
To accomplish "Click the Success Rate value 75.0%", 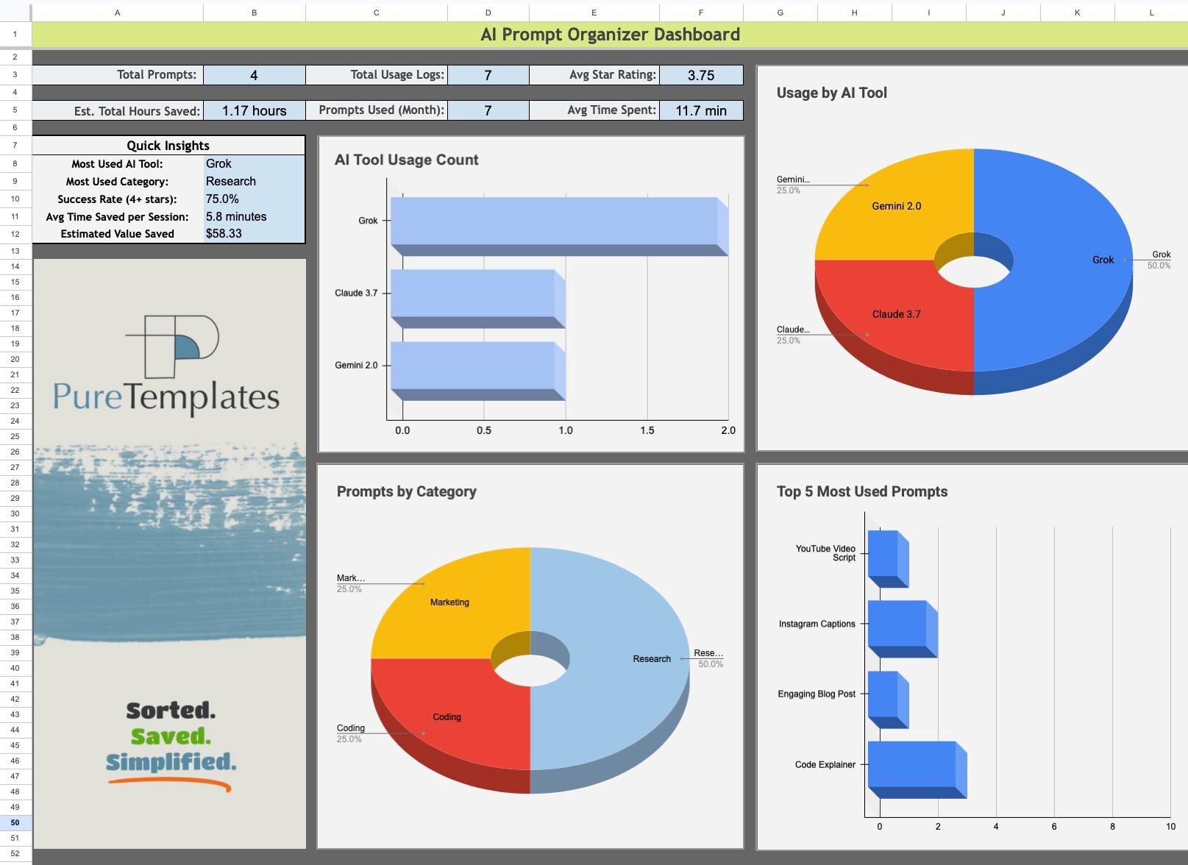I will pyautogui.click(x=254, y=199).
